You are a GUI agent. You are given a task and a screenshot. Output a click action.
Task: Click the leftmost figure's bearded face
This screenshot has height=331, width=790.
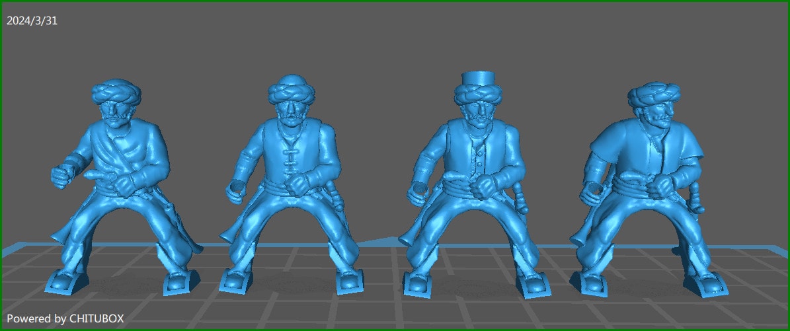[116, 111]
